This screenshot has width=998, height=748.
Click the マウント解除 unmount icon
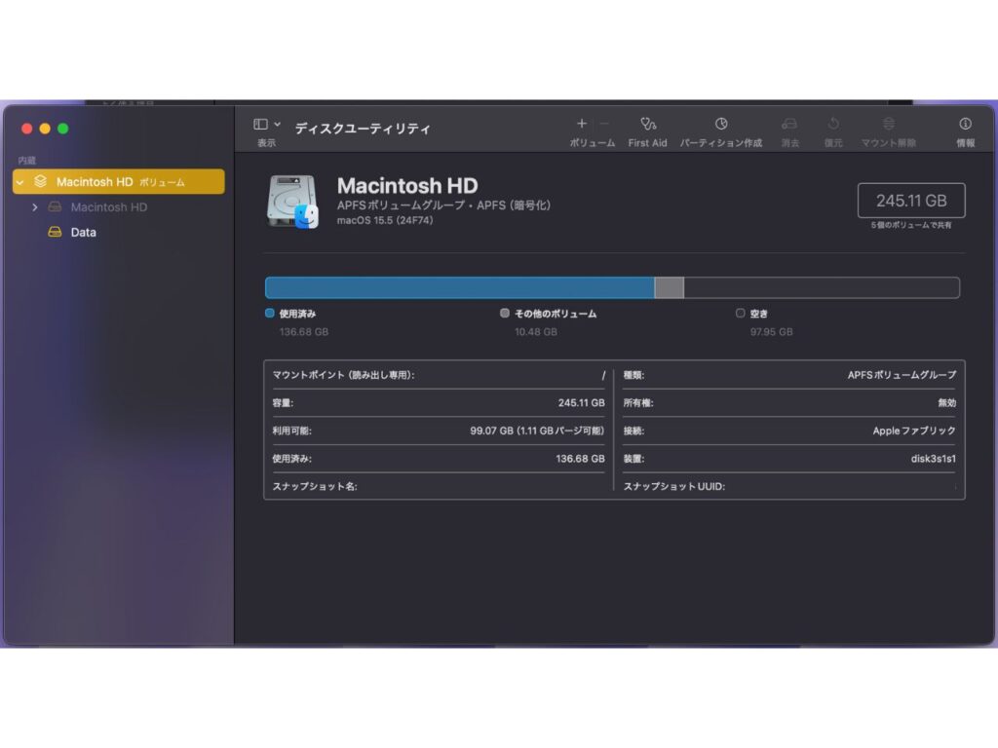point(889,124)
